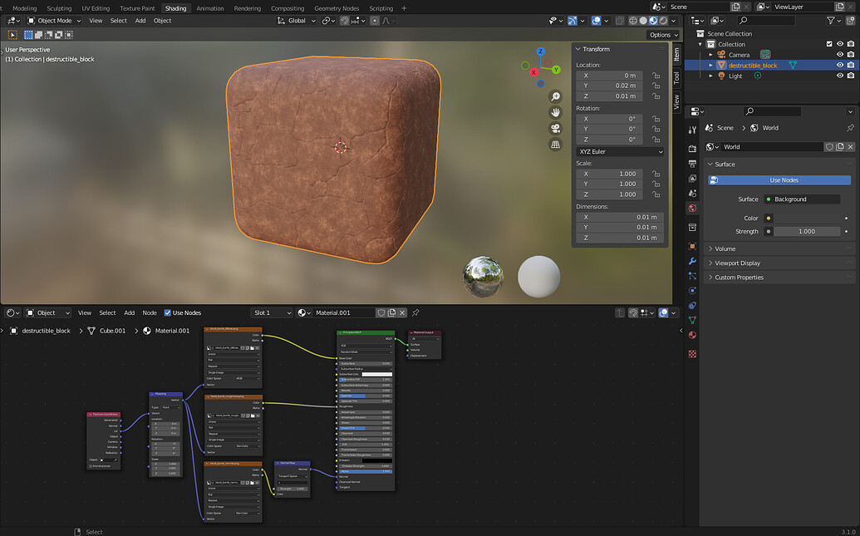
Task: Open the Render properties tab icon
Action: click(692, 149)
